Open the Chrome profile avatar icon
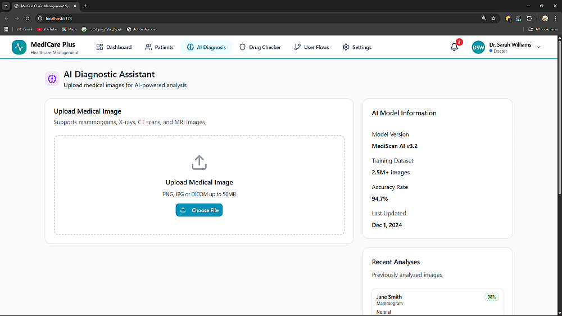The height and width of the screenshot is (316, 562). 545,19
